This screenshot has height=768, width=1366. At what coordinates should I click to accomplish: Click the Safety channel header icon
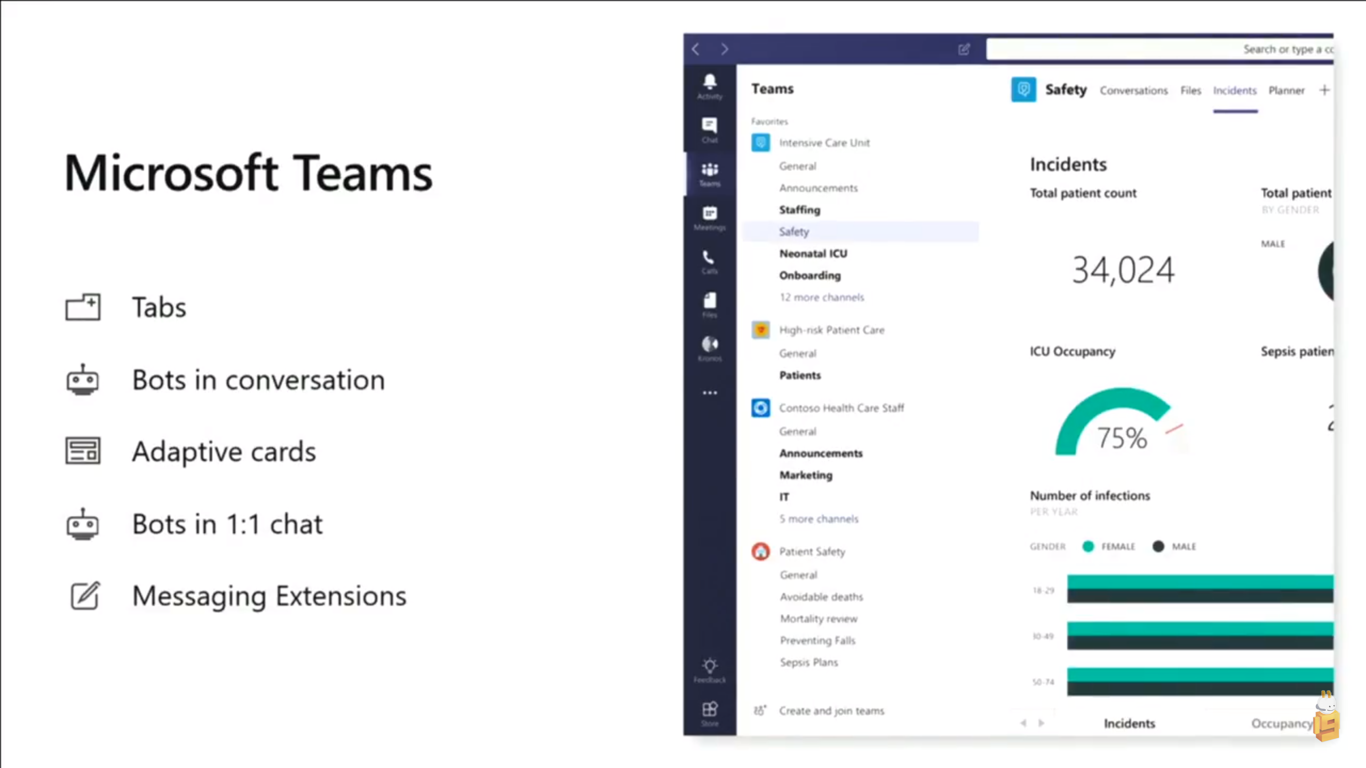coord(1023,89)
